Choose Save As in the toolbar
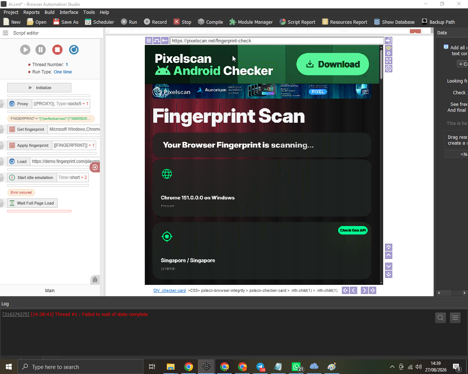This screenshot has width=468, height=374. 66,22
